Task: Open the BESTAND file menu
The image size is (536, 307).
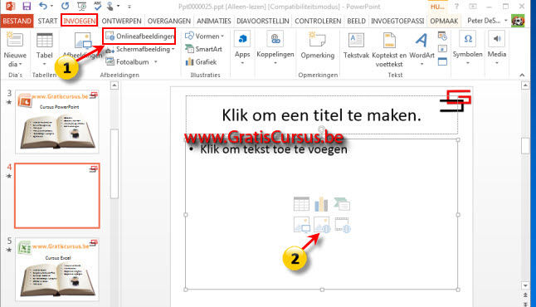Action: point(17,21)
